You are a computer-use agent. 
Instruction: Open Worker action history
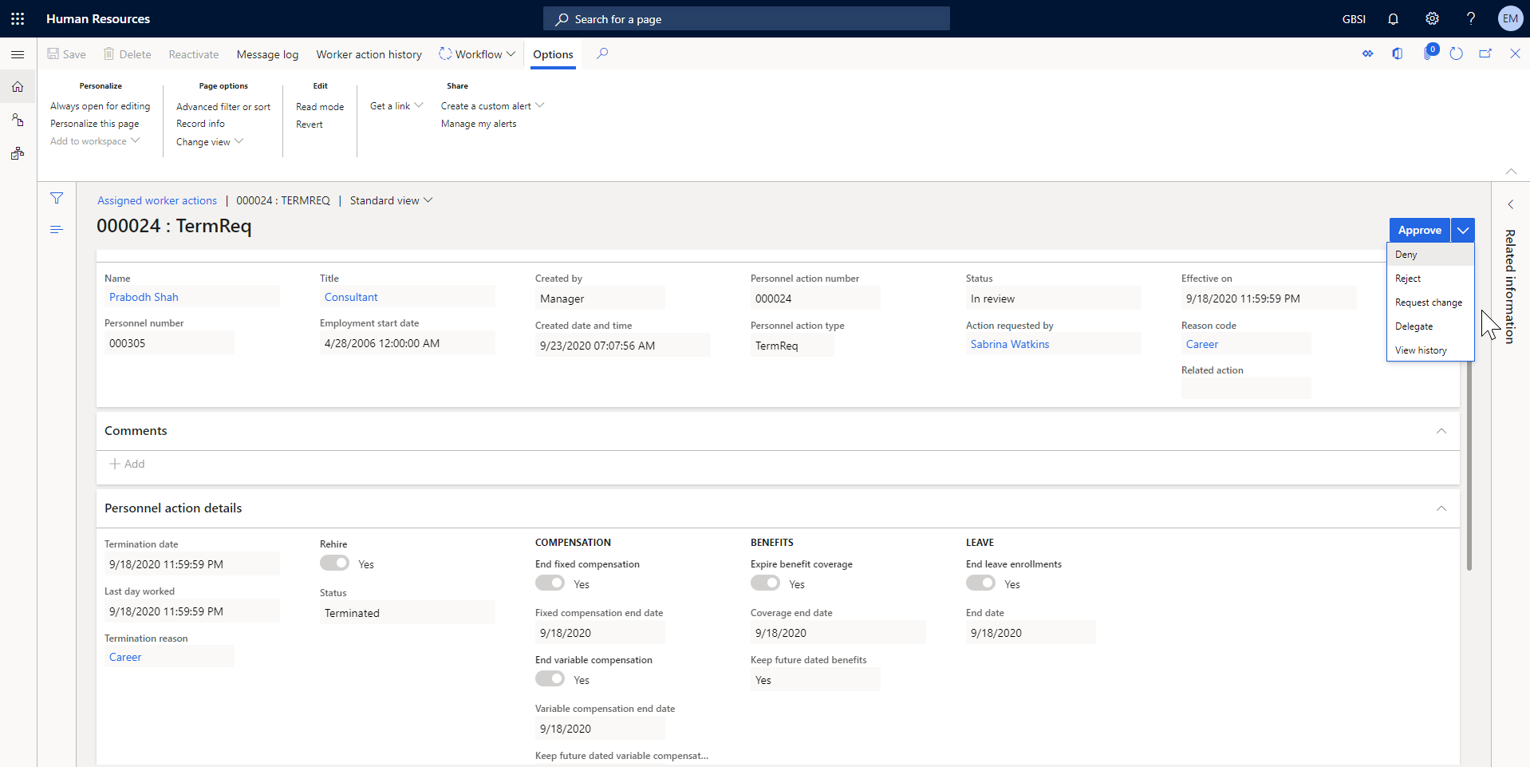pos(369,53)
